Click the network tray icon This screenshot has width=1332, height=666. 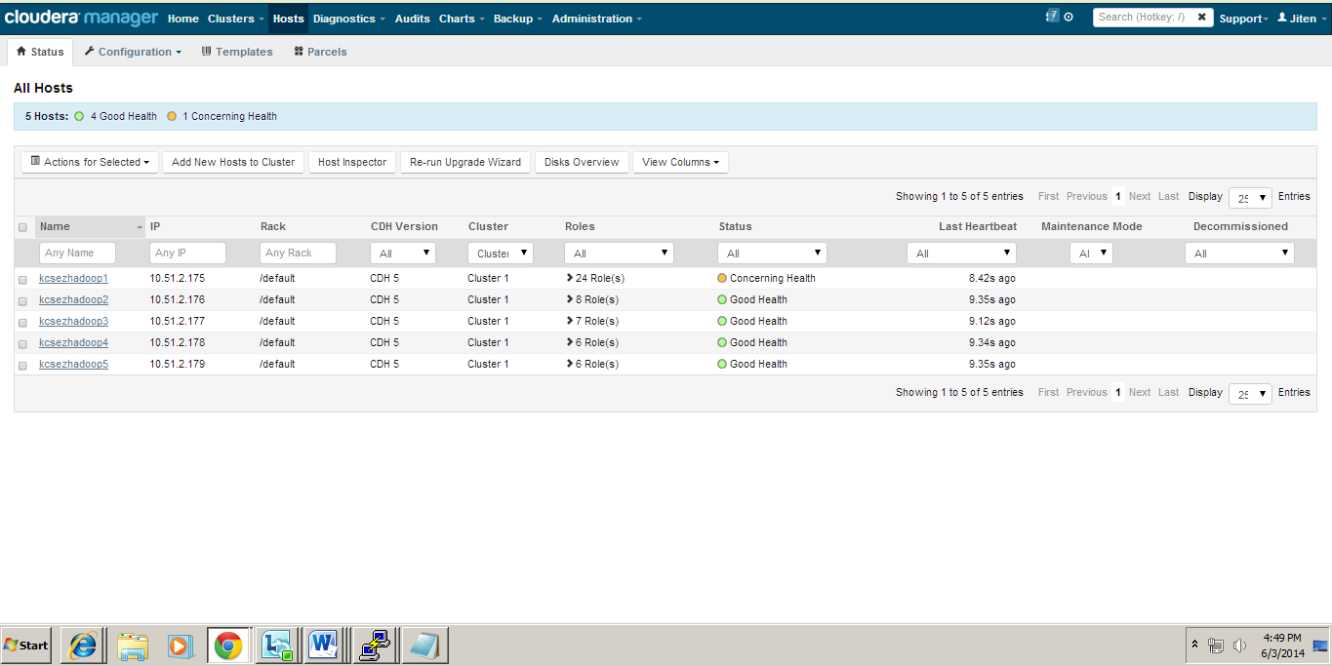click(x=1216, y=646)
